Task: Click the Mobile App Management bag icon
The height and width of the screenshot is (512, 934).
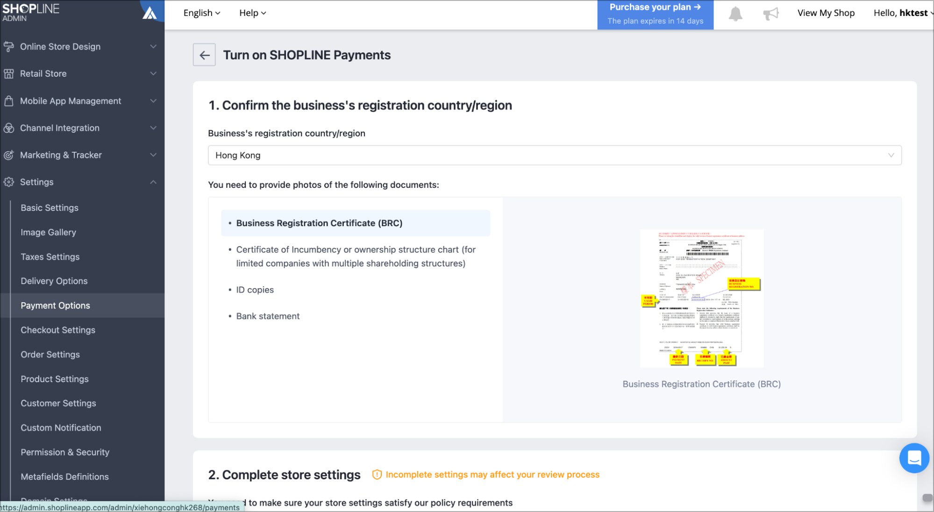Action: pos(9,101)
